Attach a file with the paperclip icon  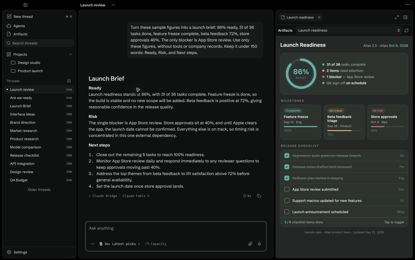click(x=250, y=244)
